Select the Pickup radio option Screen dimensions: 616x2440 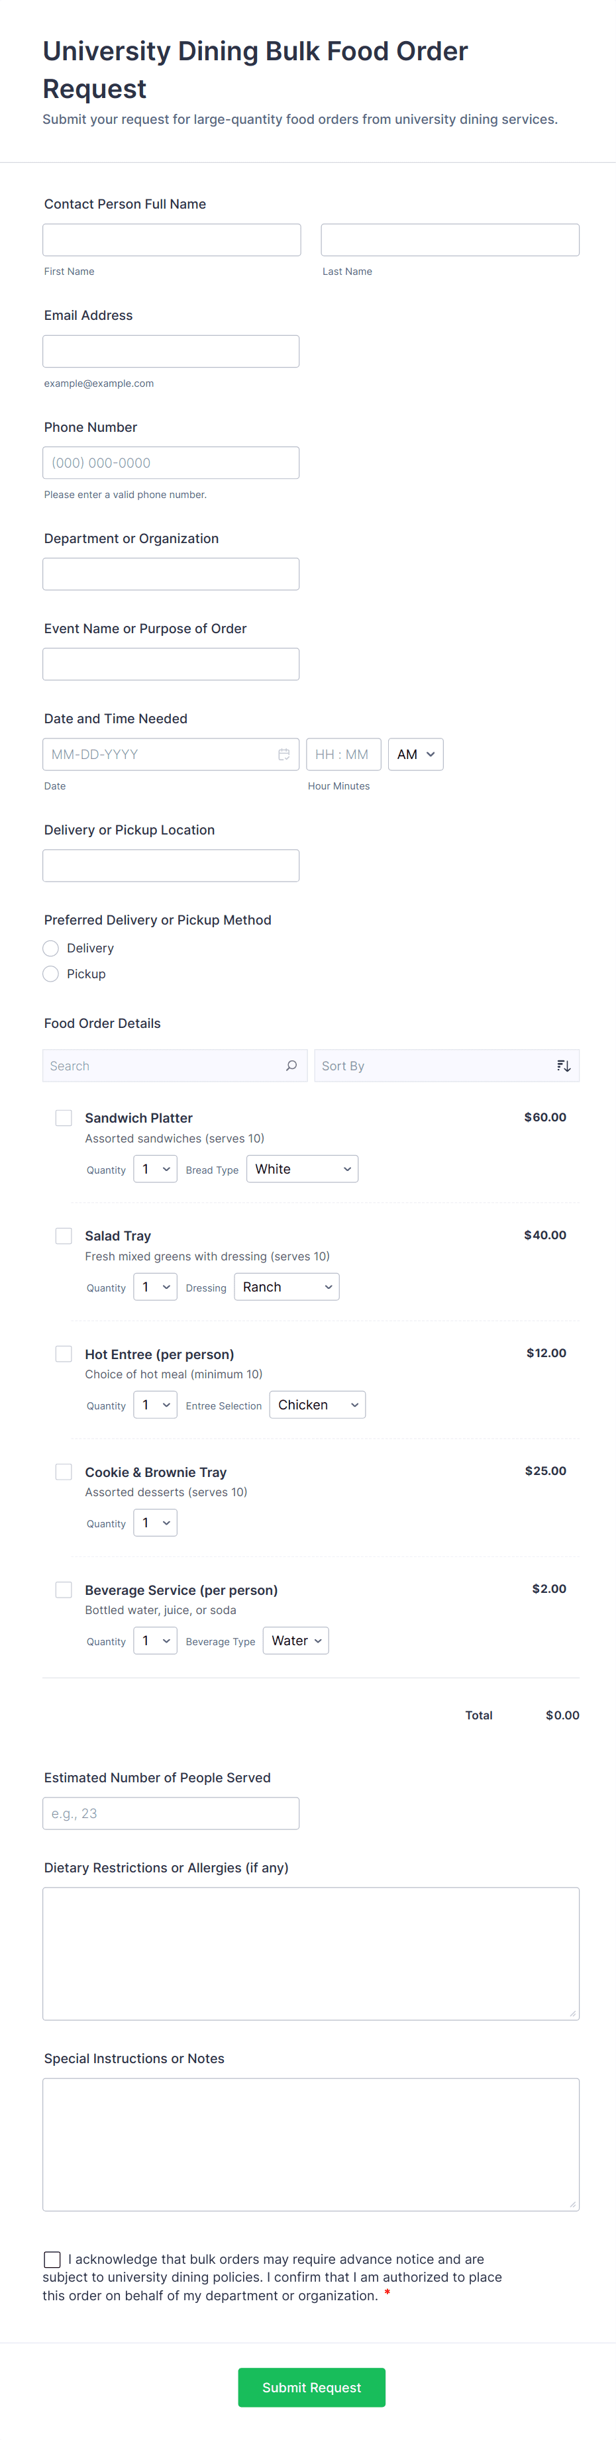click(x=51, y=974)
